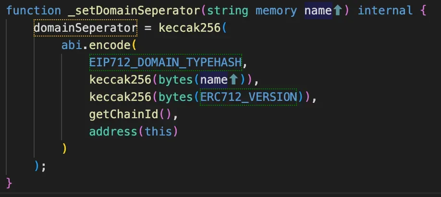The height and width of the screenshot is (197, 441).
Task: Click the equals sign after domainSeperator
Action: point(148,28)
